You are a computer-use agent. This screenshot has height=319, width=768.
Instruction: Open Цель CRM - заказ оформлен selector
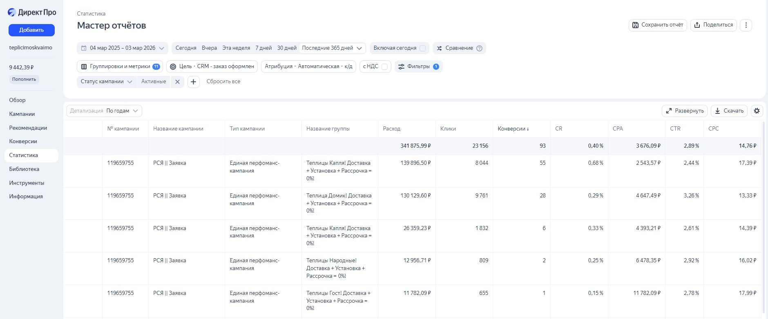[212, 66]
